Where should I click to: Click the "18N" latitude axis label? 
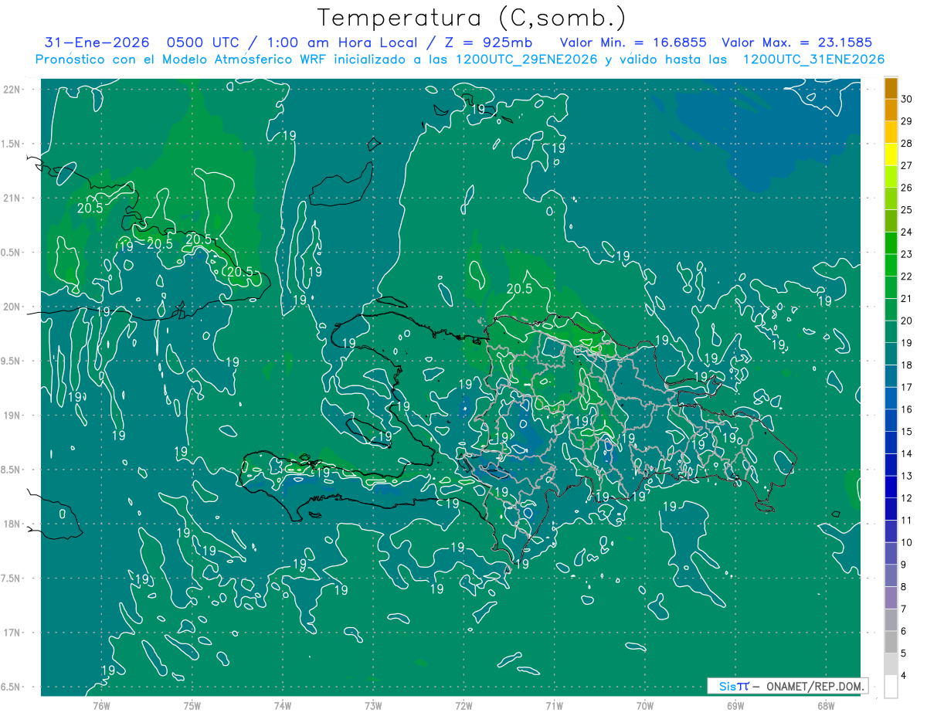[12, 524]
